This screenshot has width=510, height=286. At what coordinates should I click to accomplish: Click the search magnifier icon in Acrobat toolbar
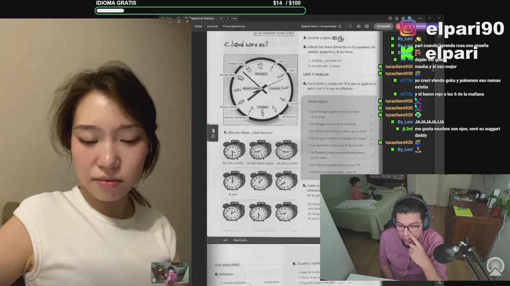tap(339, 26)
